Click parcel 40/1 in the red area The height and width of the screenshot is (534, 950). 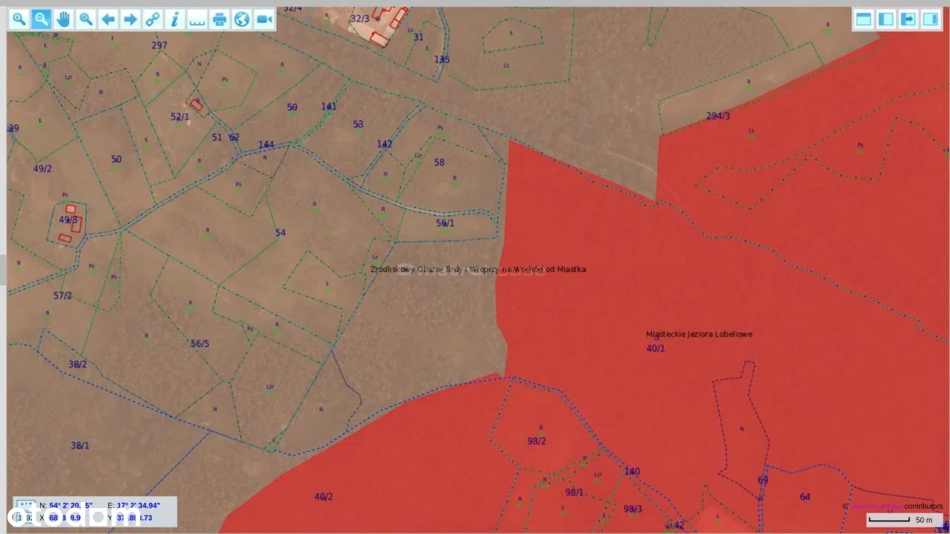coord(655,348)
